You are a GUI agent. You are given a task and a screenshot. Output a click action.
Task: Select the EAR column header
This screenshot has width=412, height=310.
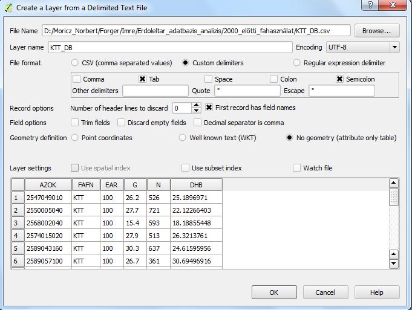click(112, 185)
